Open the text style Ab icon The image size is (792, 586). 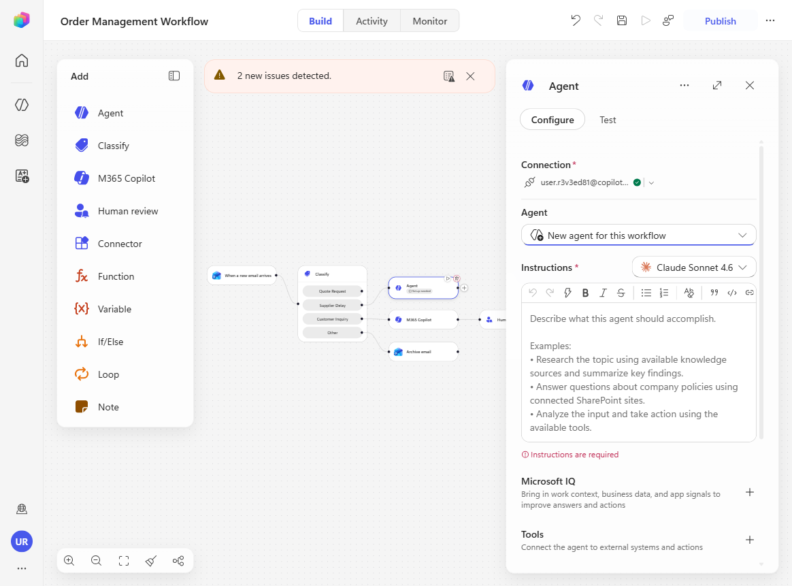pos(689,293)
